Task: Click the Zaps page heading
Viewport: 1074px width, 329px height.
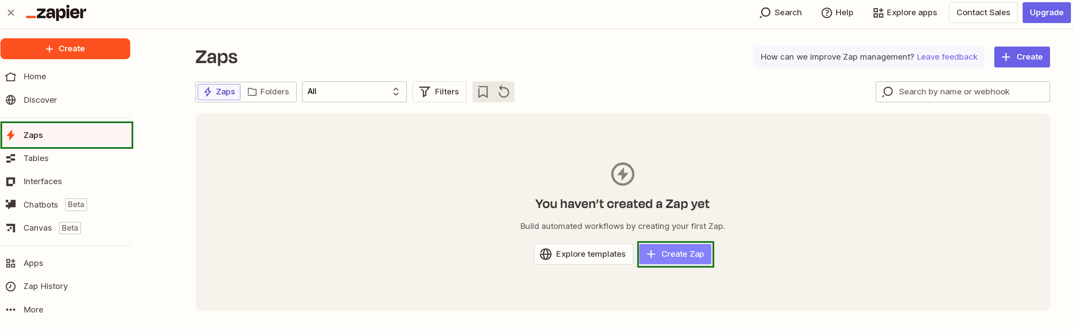Action: tap(216, 57)
